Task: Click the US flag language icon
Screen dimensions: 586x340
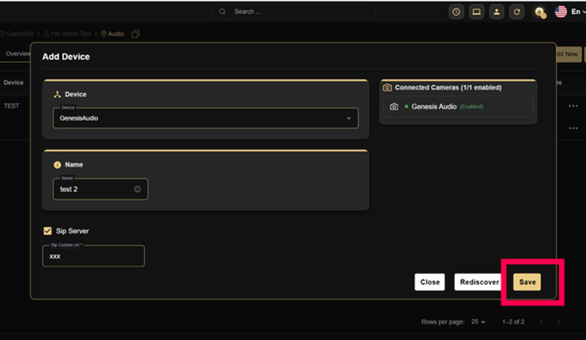Action: (x=560, y=12)
